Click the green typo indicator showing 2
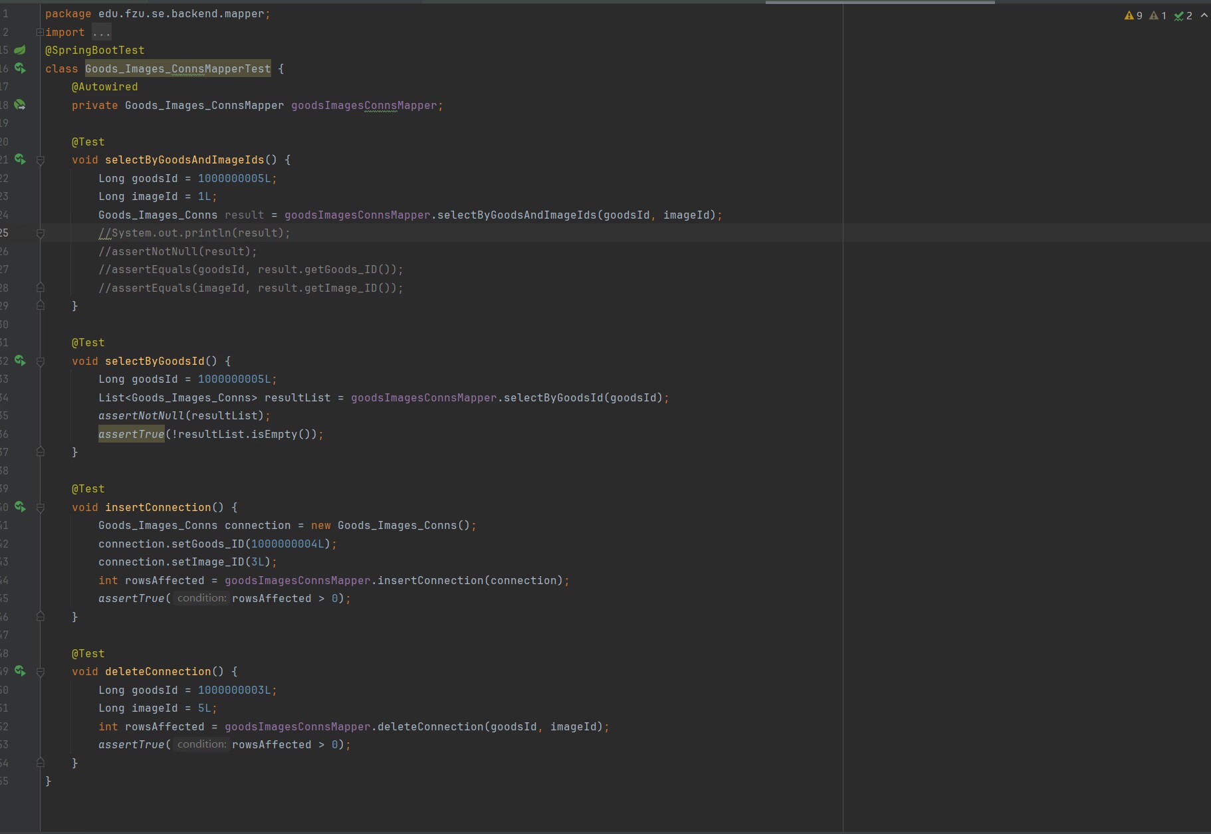Screen dimensions: 1211x834 click(x=1183, y=15)
